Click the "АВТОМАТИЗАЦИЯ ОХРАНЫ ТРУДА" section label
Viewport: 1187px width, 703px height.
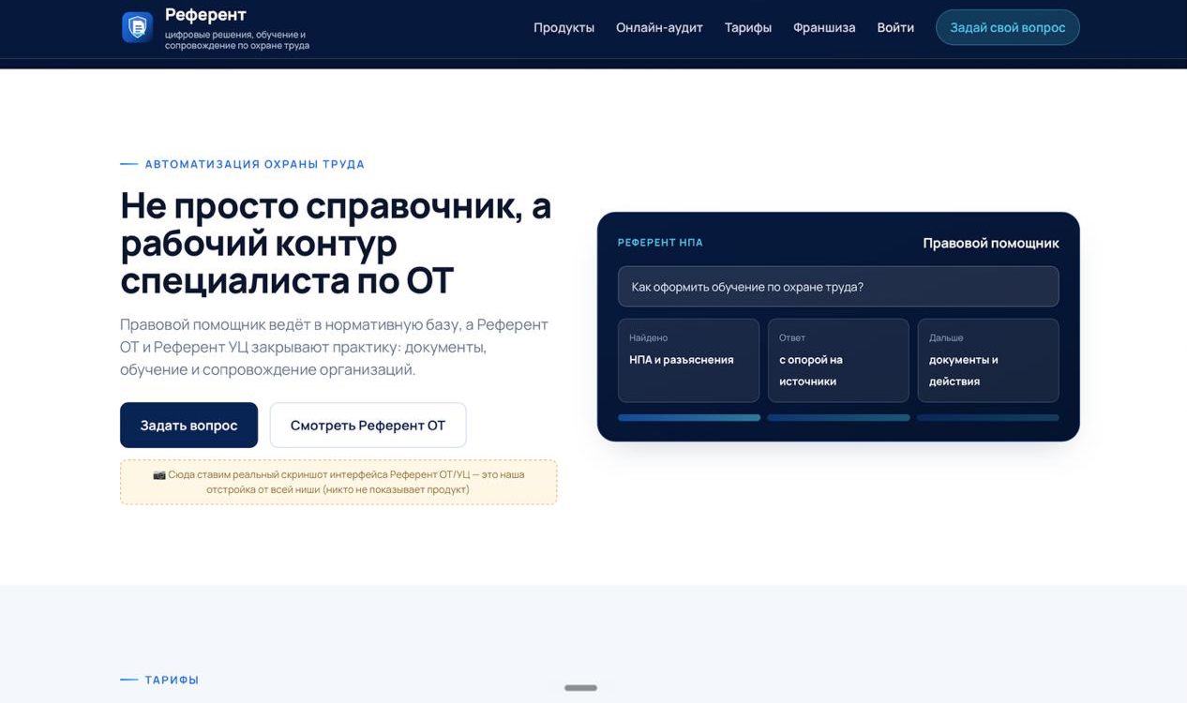point(254,164)
